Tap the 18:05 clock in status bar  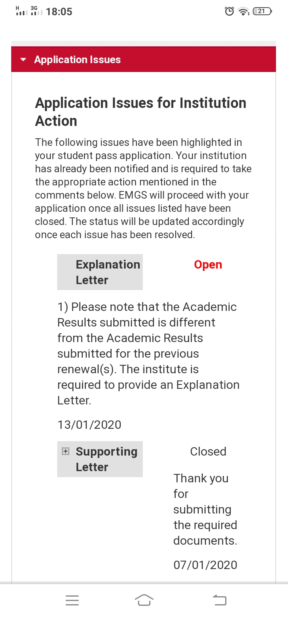click(59, 12)
